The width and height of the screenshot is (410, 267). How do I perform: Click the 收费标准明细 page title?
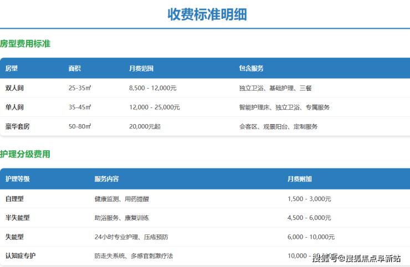pos(207,14)
